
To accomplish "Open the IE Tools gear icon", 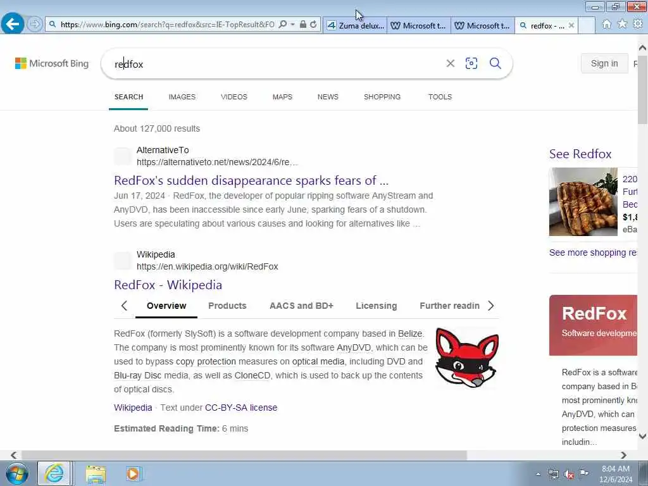I will click(x=638, y=24).
